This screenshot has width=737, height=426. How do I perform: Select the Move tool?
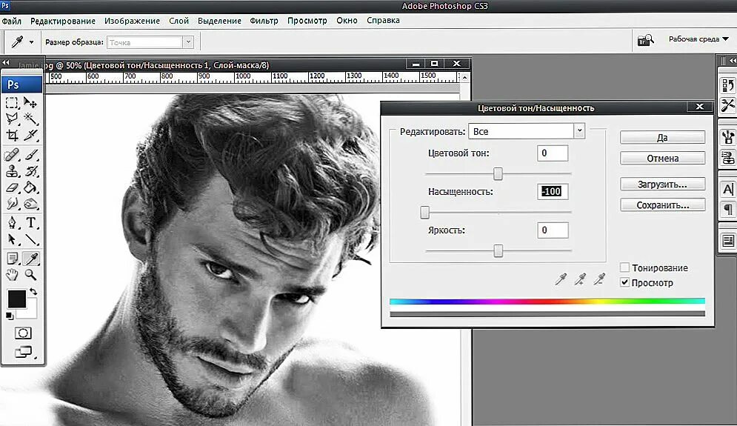(x=30, y=102)
